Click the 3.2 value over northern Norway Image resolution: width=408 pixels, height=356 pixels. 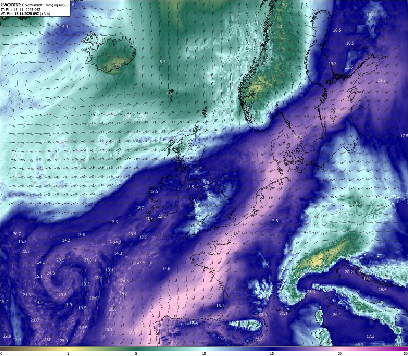pyautogui.click(x=285, y=5)
